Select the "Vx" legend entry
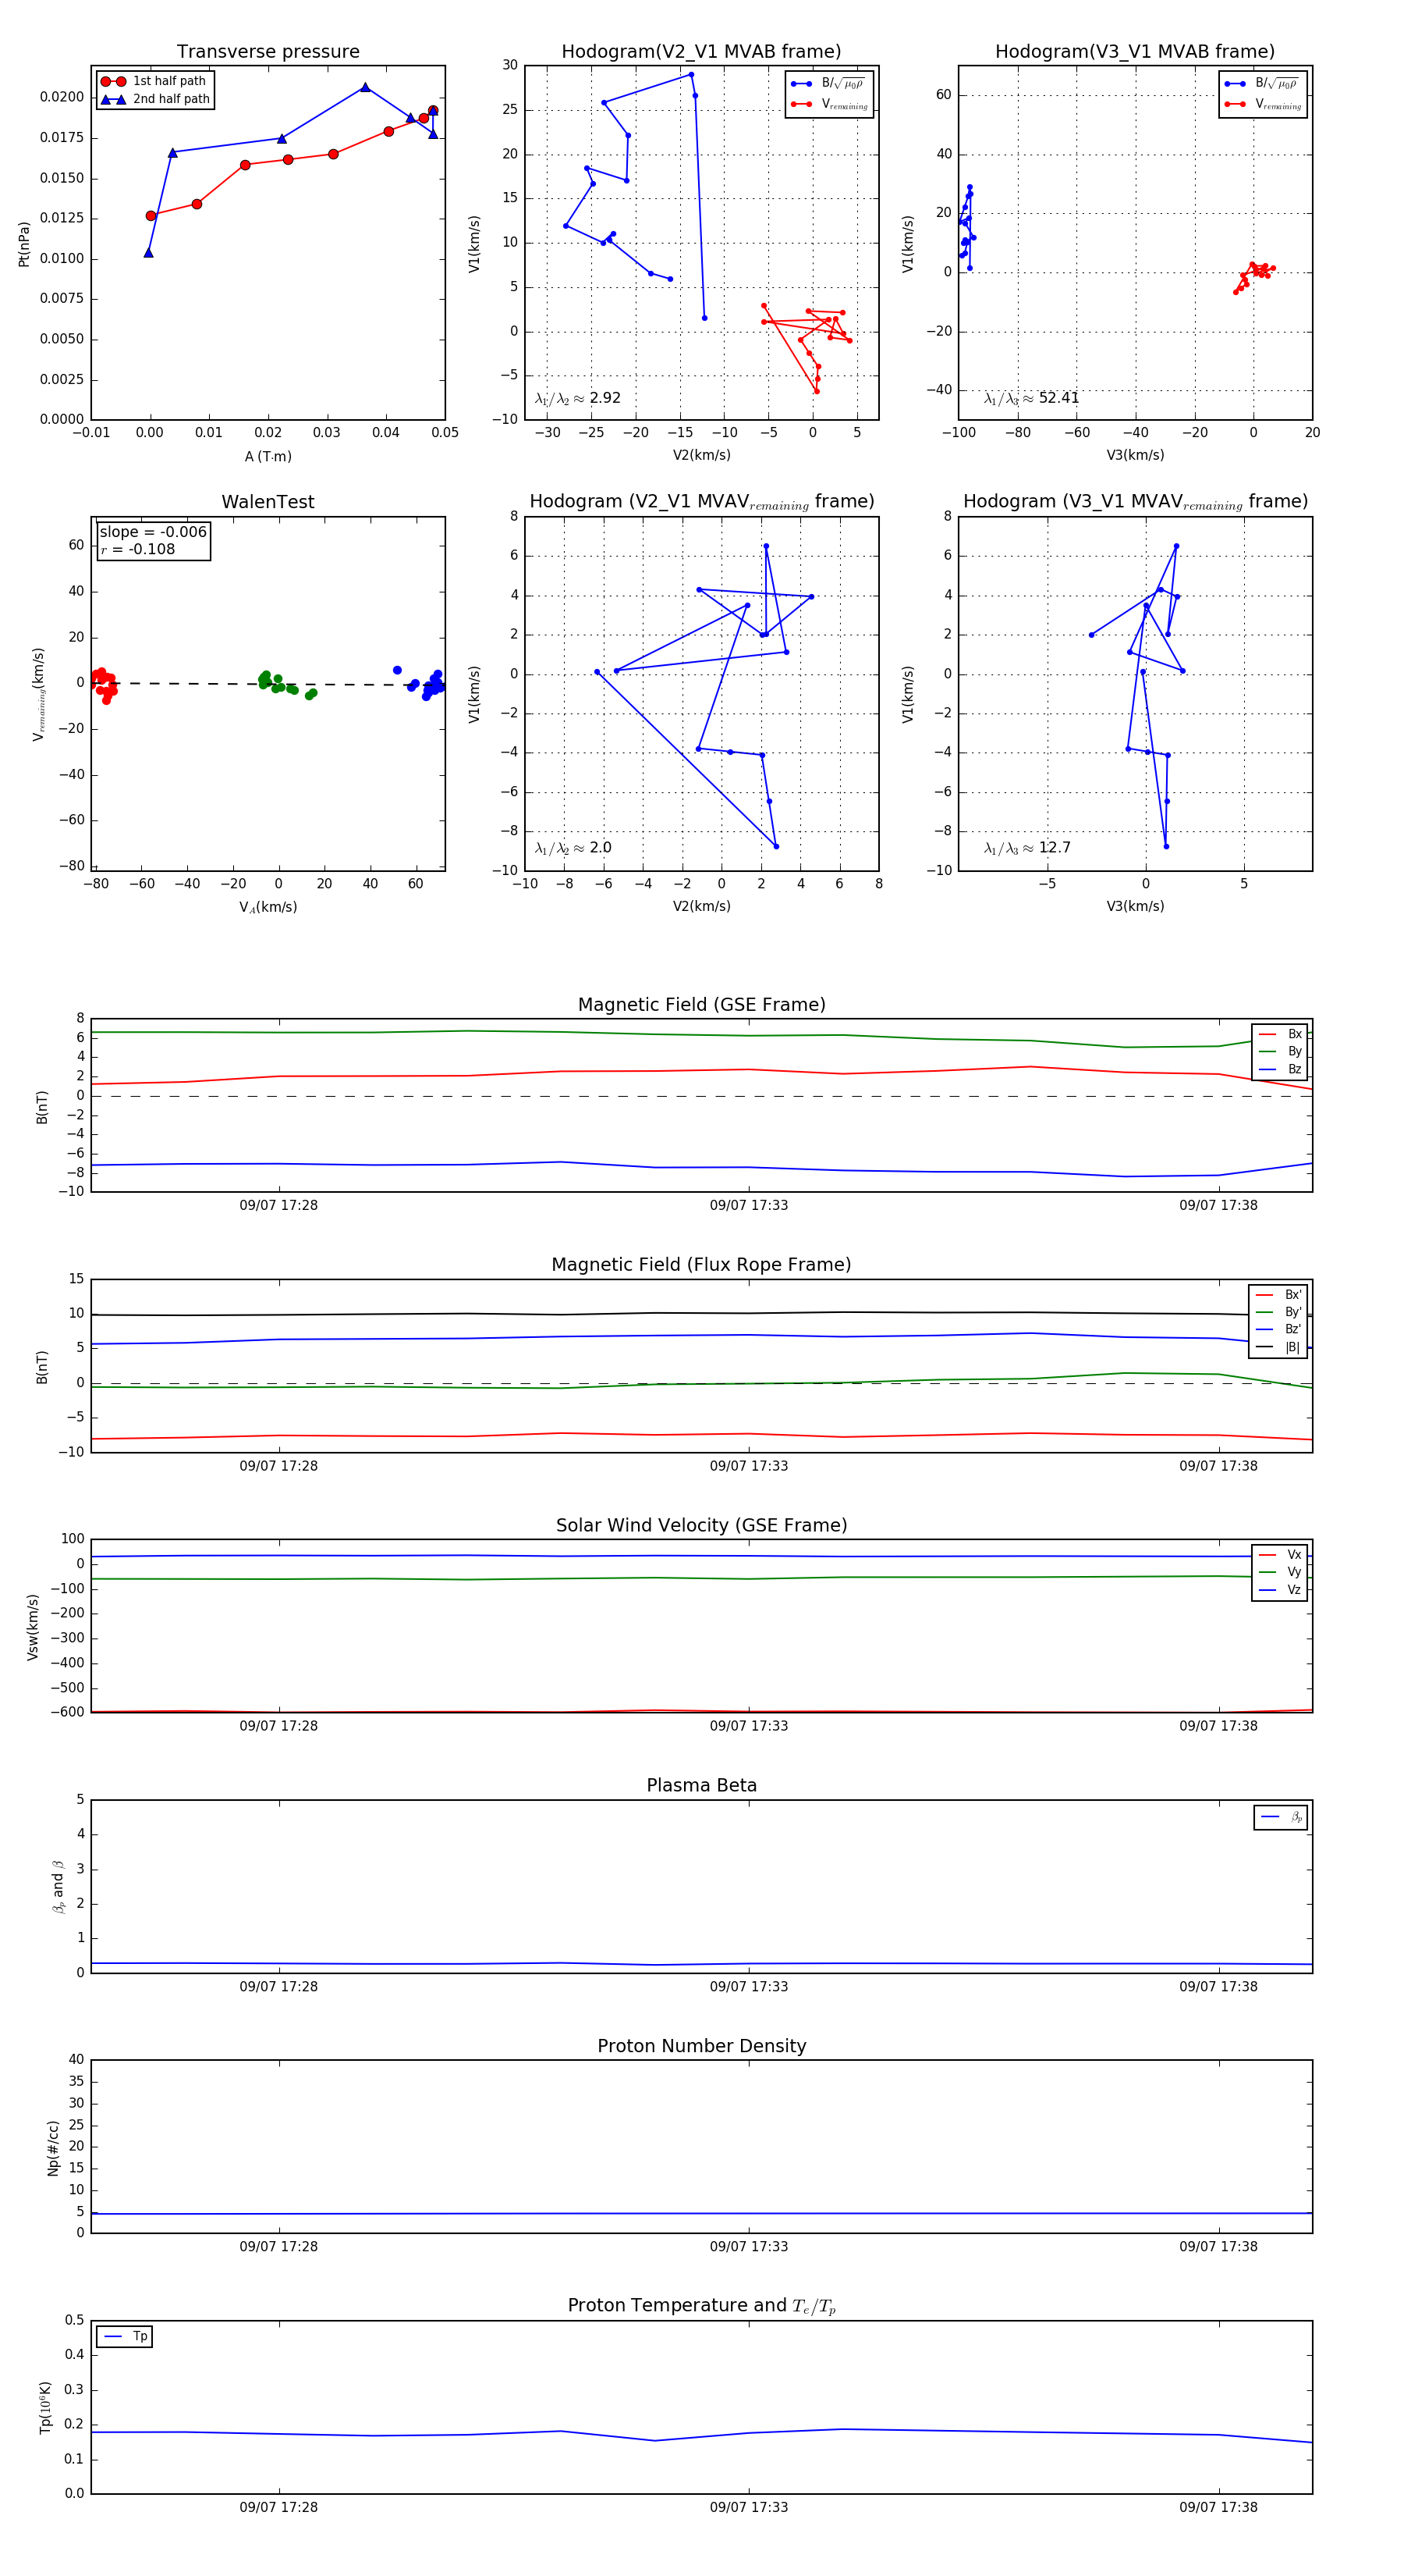This screenshot has height=2576, width=1404. pyautogui.click(x=1280, y=1554)
